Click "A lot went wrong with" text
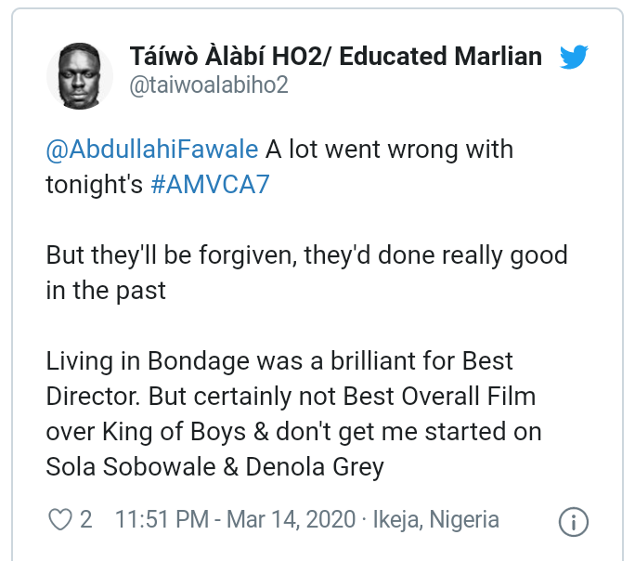This screenshot has width=635, height=561. tap(388, 150)
